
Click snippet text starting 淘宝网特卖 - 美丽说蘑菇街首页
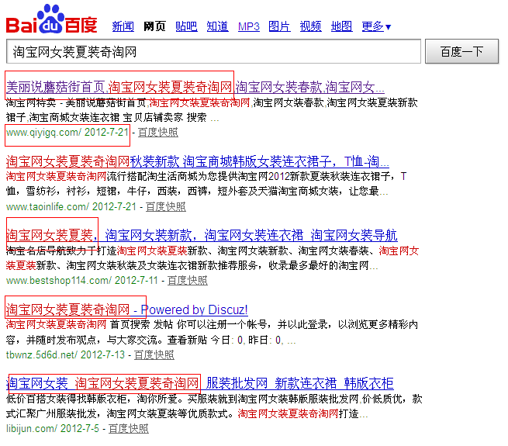(212, 103)
